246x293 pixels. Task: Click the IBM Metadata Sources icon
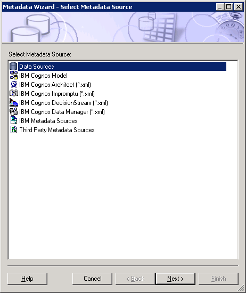click(x=14, y=120)
